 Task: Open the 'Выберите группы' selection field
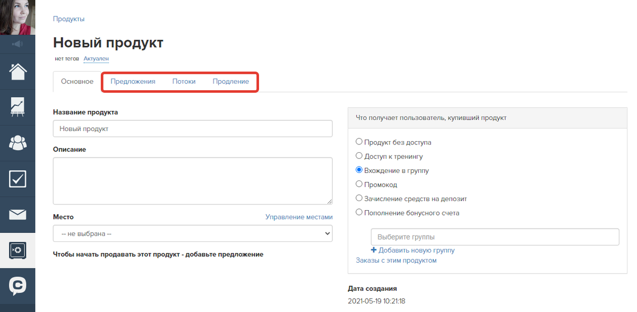495,237
